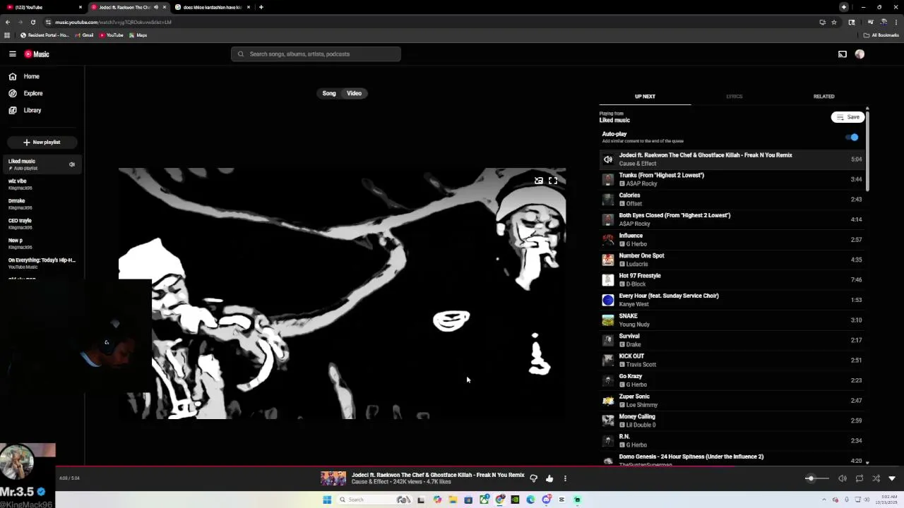904x508 pixels.
Task: Open On Everything: Today's Hip-Hop playlist
Action: pyautogui.click(x=42, y=263)
